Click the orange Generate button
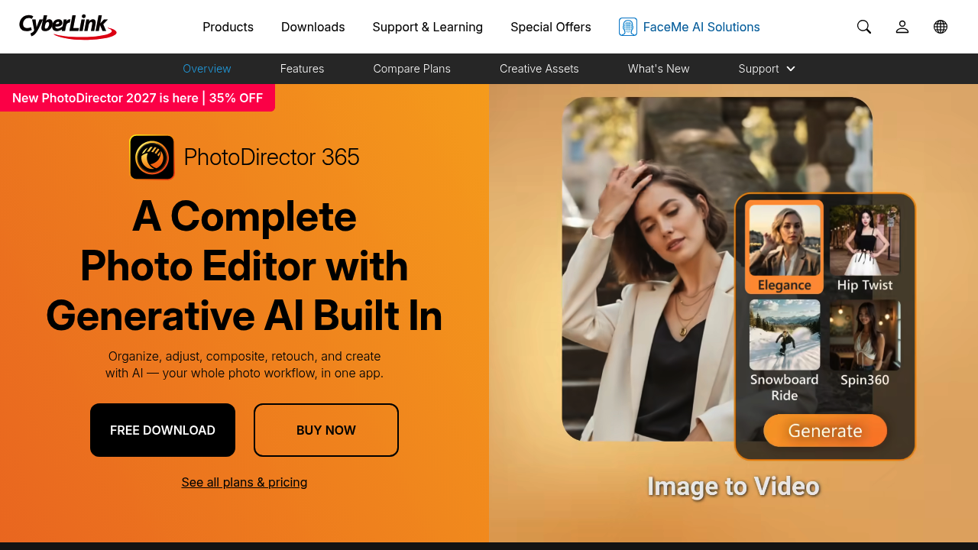Viewport: 978px width, 550px height. coord(825,431)
